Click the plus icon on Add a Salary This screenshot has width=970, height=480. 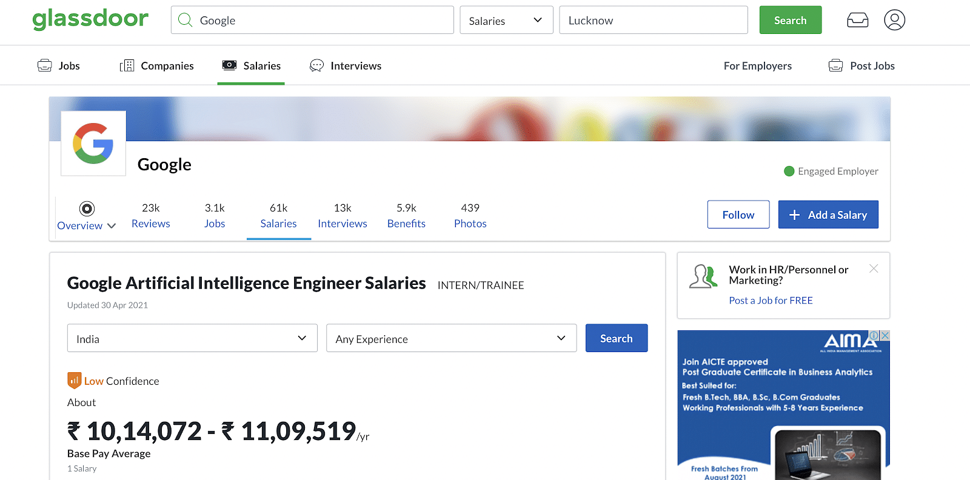pyautogui.click(x=794, y=215)
